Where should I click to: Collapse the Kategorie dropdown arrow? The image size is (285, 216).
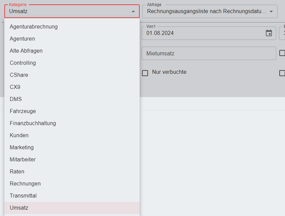coord(133,11)
